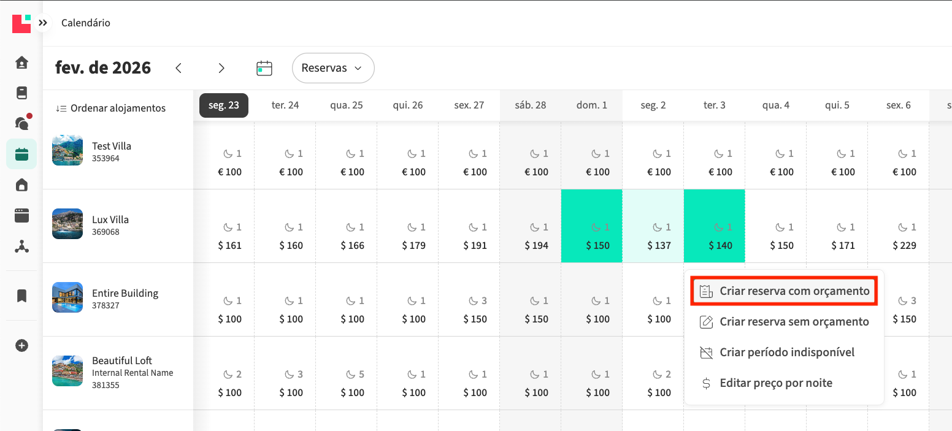Select Criar reserva com orçamento
952x431 pixels.
click(x=785, y=291)
